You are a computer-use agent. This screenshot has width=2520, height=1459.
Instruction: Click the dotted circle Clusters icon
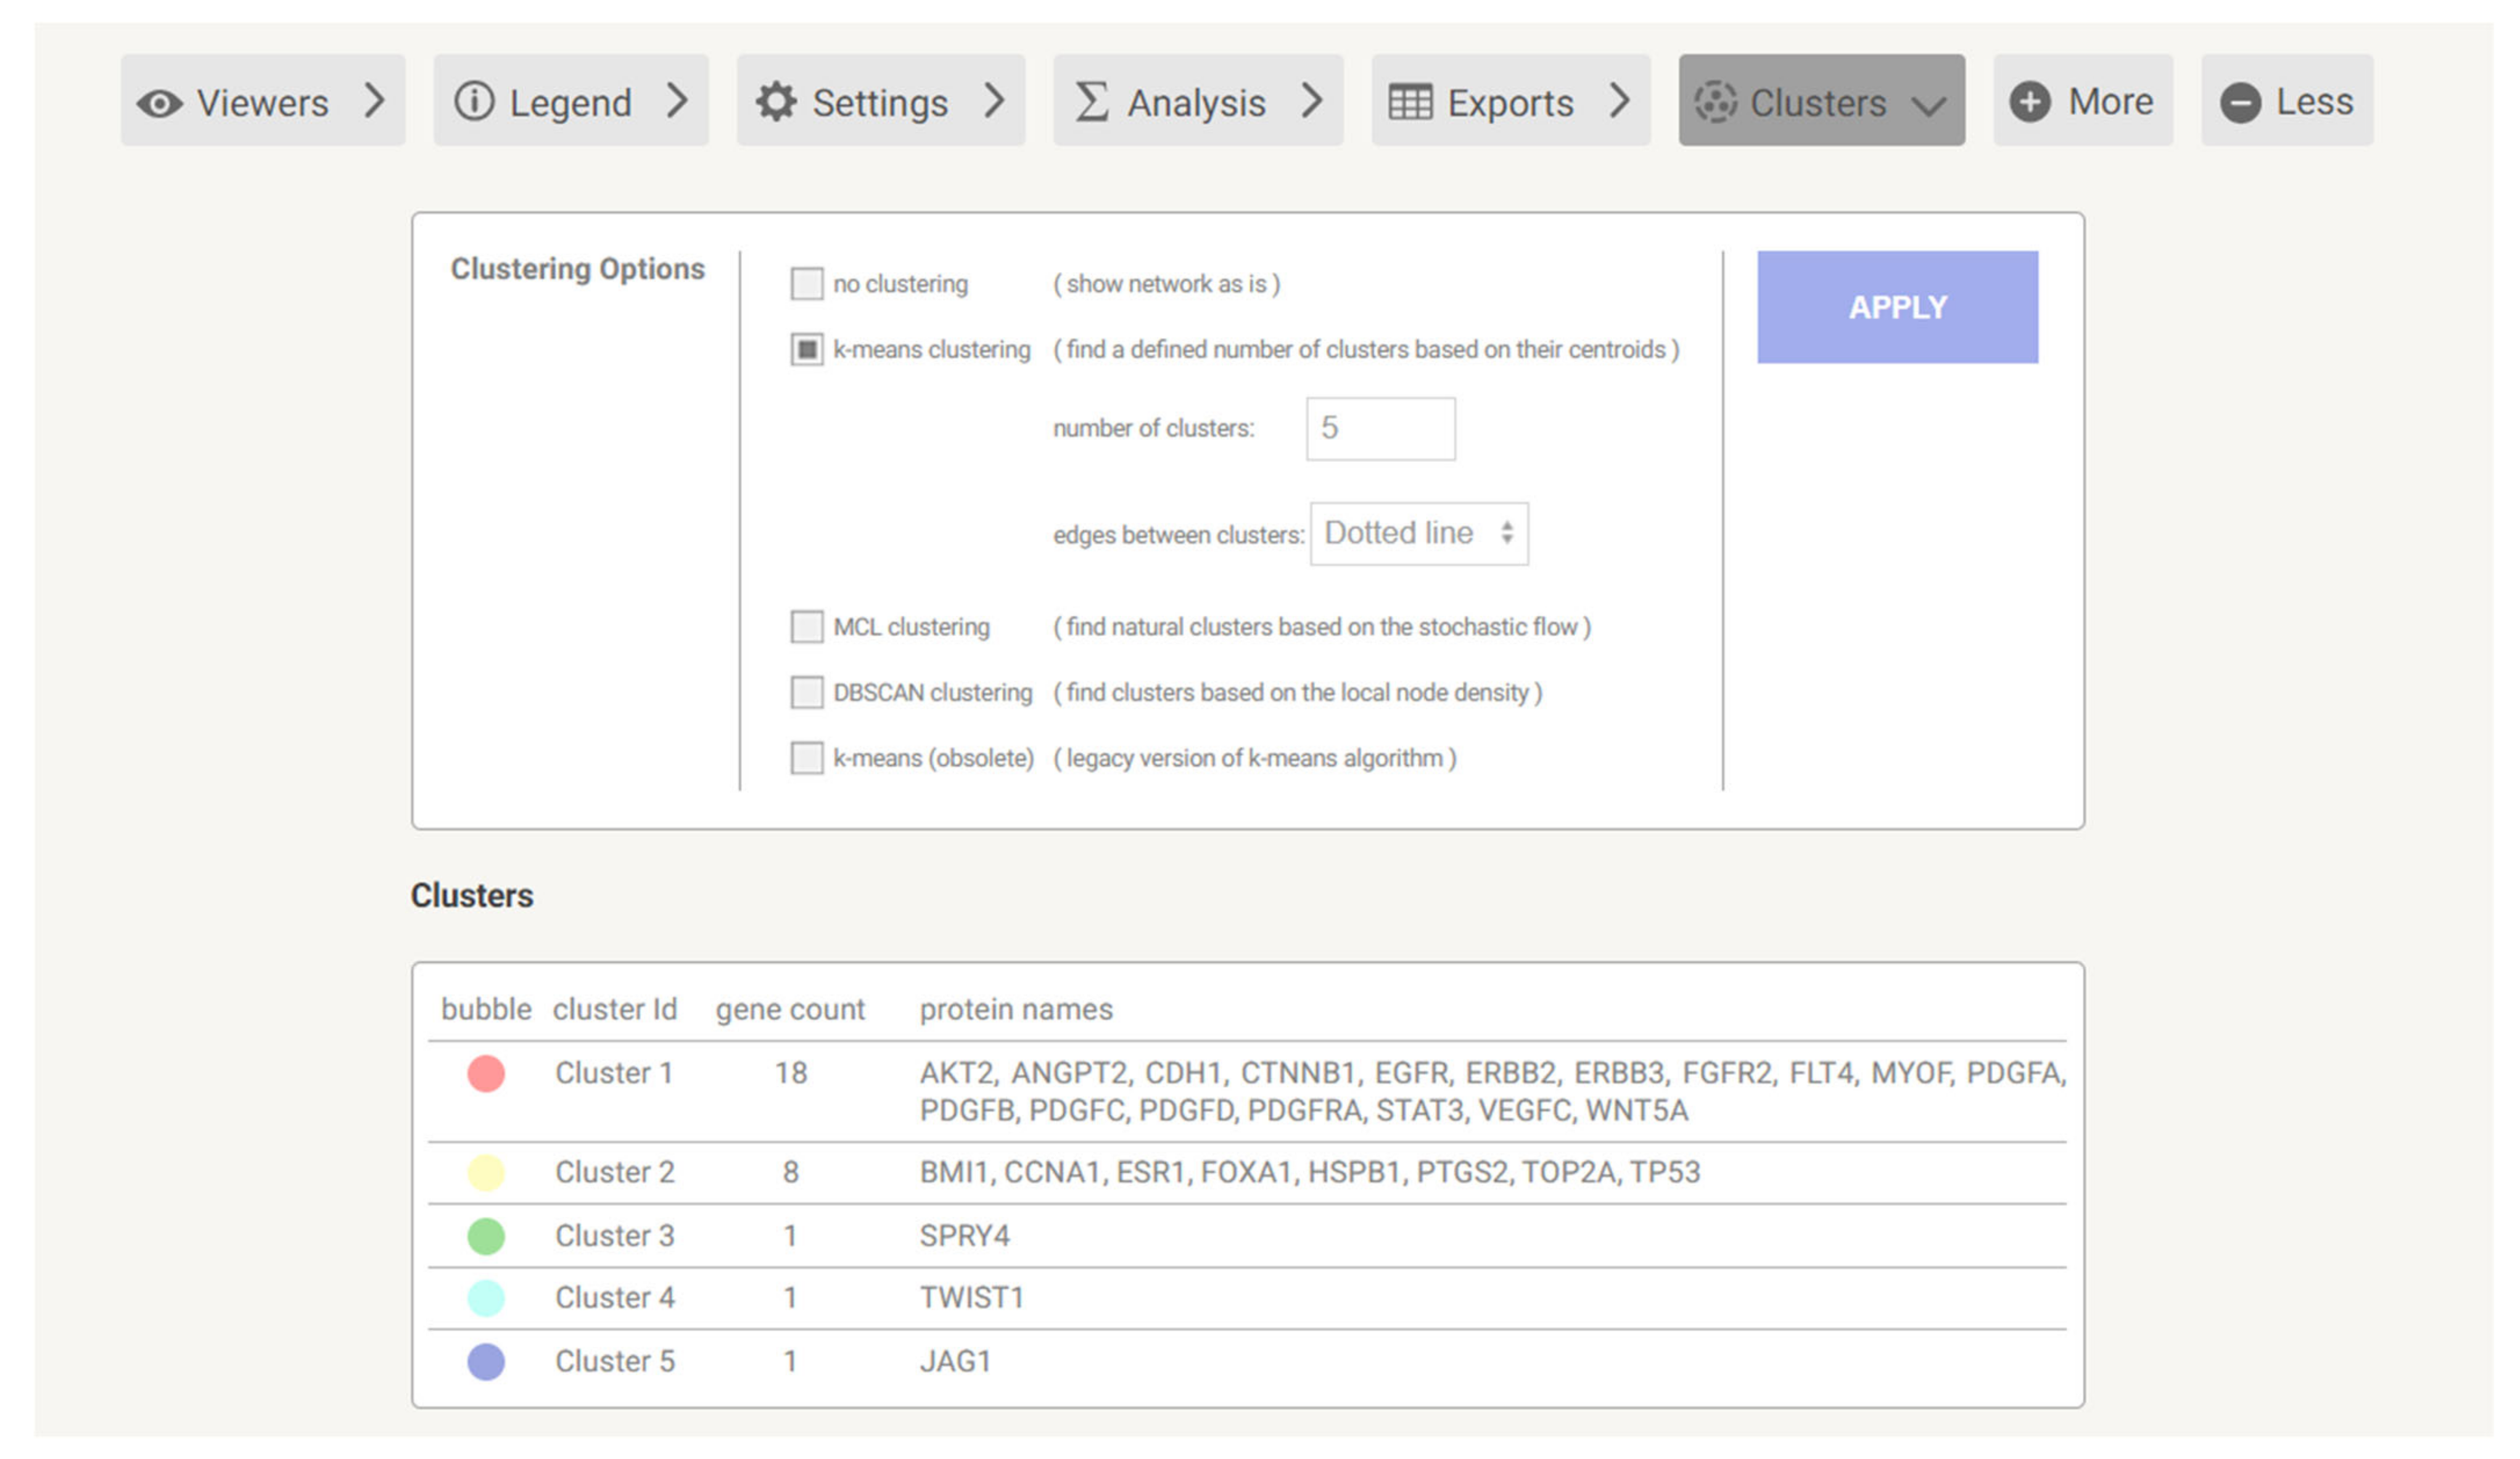pyautogui.click(x=1715, y=102)
